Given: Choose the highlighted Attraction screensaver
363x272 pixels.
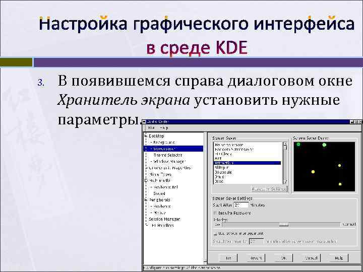Looking at the screenshot, I should (247, 163).
